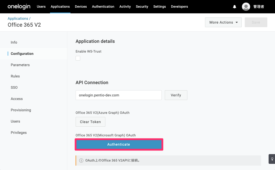Open the Users menu in top navigation
The height and width of the screenshot is (170, 275).
tap(41, 7)
